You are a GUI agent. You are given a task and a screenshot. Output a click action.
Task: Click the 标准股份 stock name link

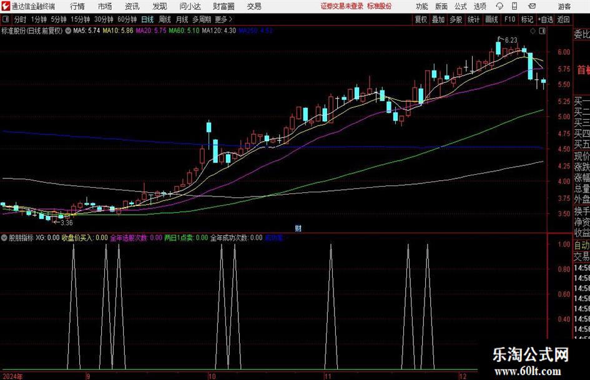pyautogui.click(x=380, y=6)
